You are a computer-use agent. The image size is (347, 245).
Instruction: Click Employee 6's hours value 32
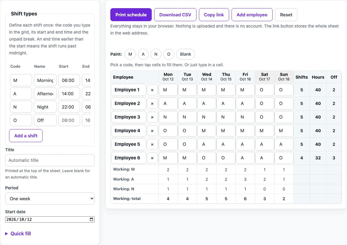pos(318,158)
